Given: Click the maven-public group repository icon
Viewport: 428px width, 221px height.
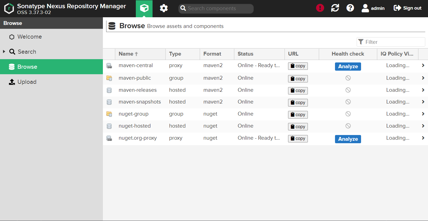Looking at the screenshot, I should point(109,78).
